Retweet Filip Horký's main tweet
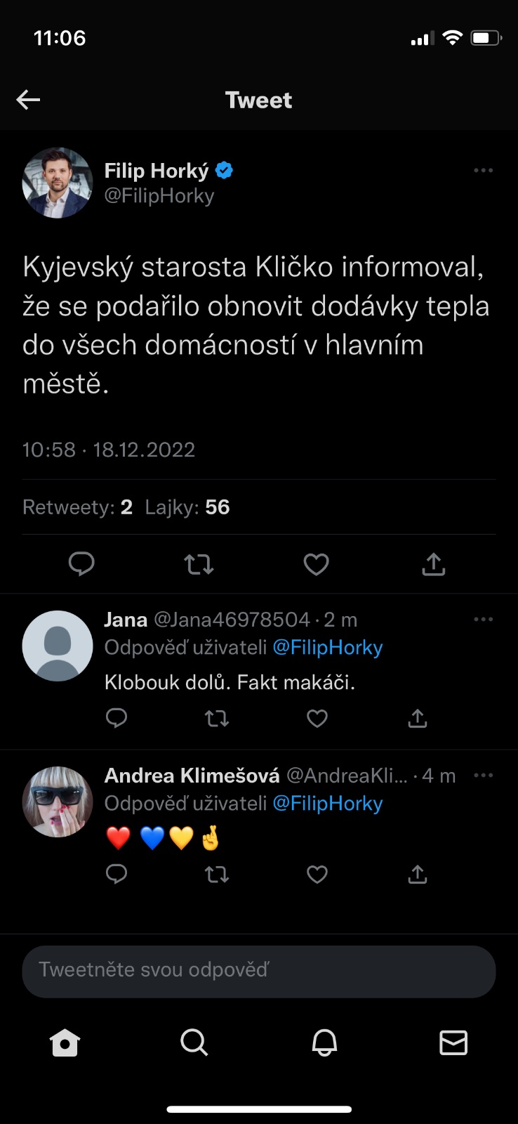The height and width of the screenshot is (1124, 518). click(199, 564)
